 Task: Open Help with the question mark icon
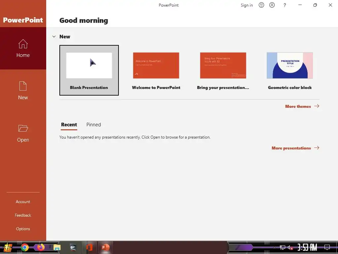[285, 5]
